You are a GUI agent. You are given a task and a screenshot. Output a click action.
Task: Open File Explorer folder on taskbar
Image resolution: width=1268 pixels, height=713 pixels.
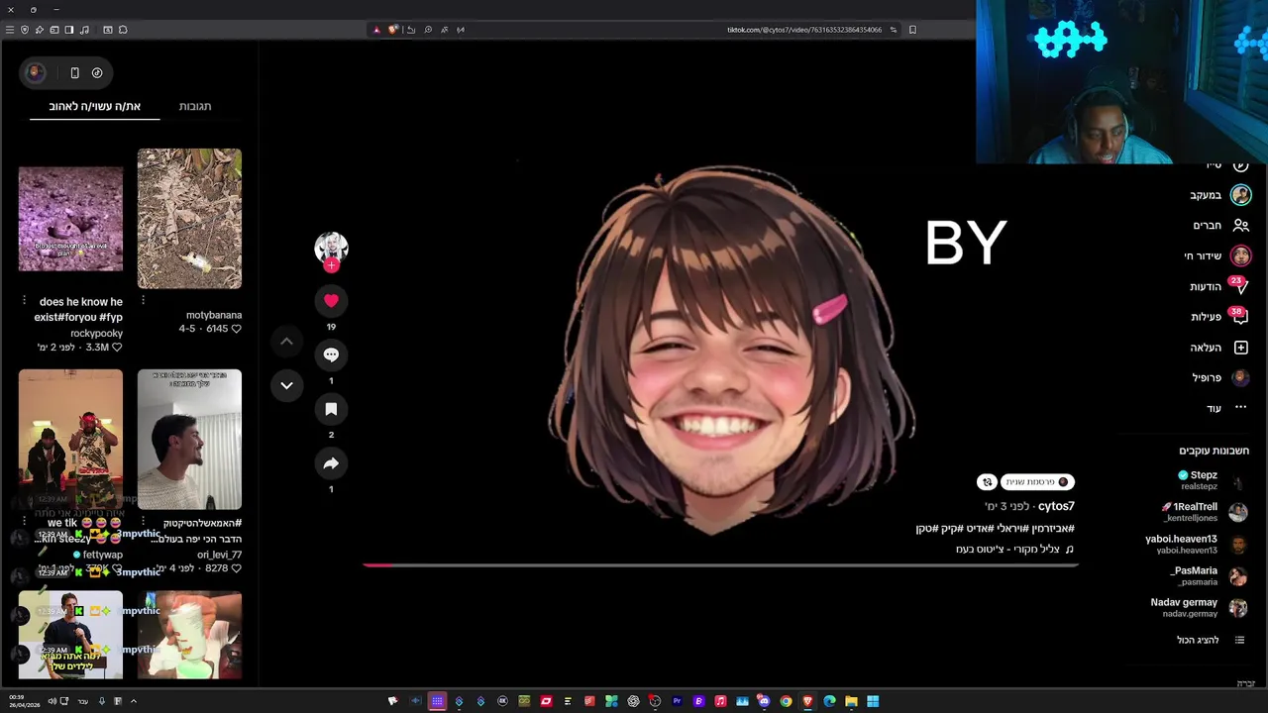[x=851, y=701]
